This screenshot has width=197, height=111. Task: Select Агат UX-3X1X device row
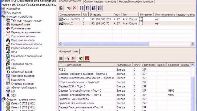point(127,19)
